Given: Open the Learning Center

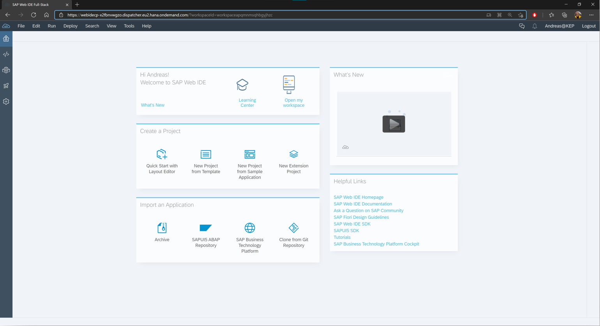Looking at the screenshot, I should coord(247,90).
